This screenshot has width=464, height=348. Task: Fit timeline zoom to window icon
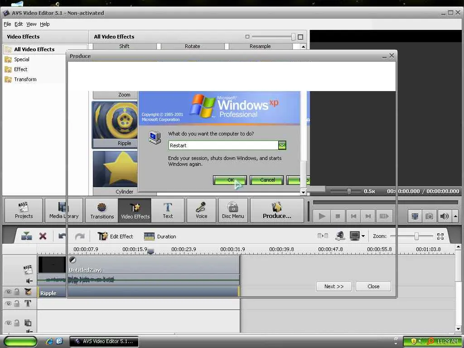[x=440, y=236]
